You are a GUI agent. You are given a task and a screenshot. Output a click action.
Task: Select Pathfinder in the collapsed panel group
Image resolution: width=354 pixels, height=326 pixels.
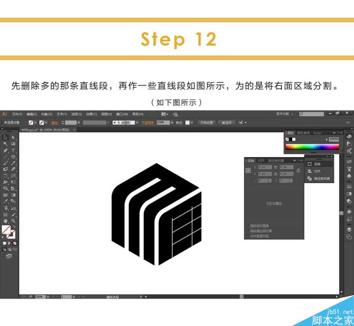(319, 178)
